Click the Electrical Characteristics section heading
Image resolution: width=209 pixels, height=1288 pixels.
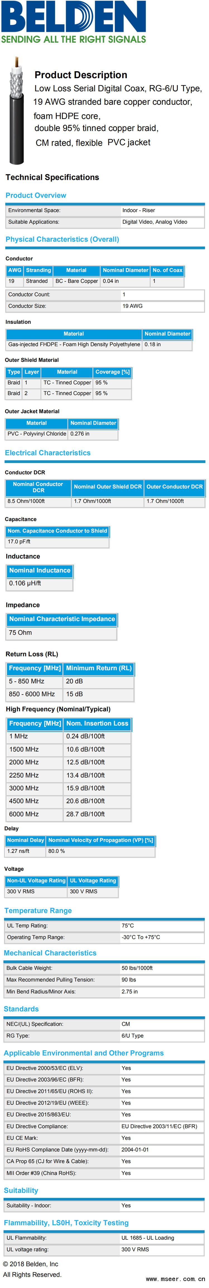[48, 453]
